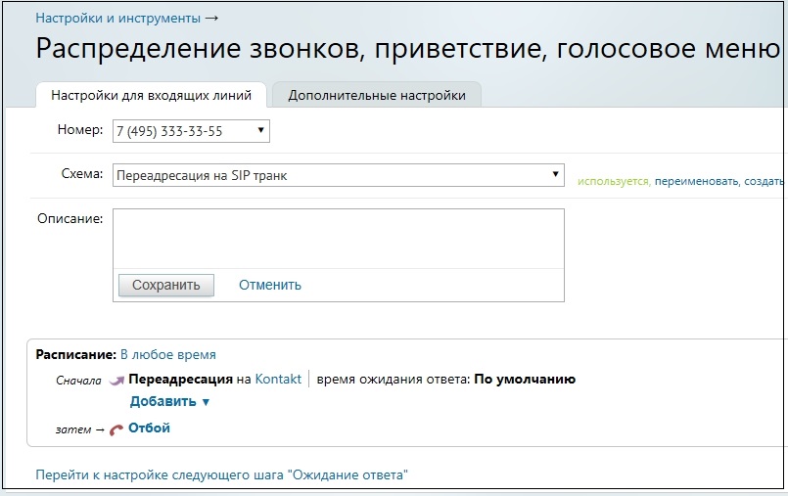This screenshot has height=496, width=788.
Task: Click inside the Описание text area
Action: tap(339, 239)
